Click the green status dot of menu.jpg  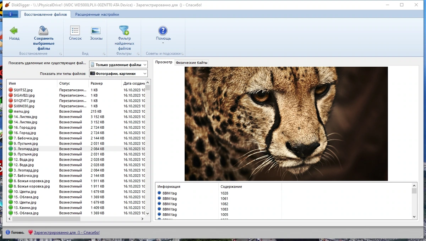11,111
